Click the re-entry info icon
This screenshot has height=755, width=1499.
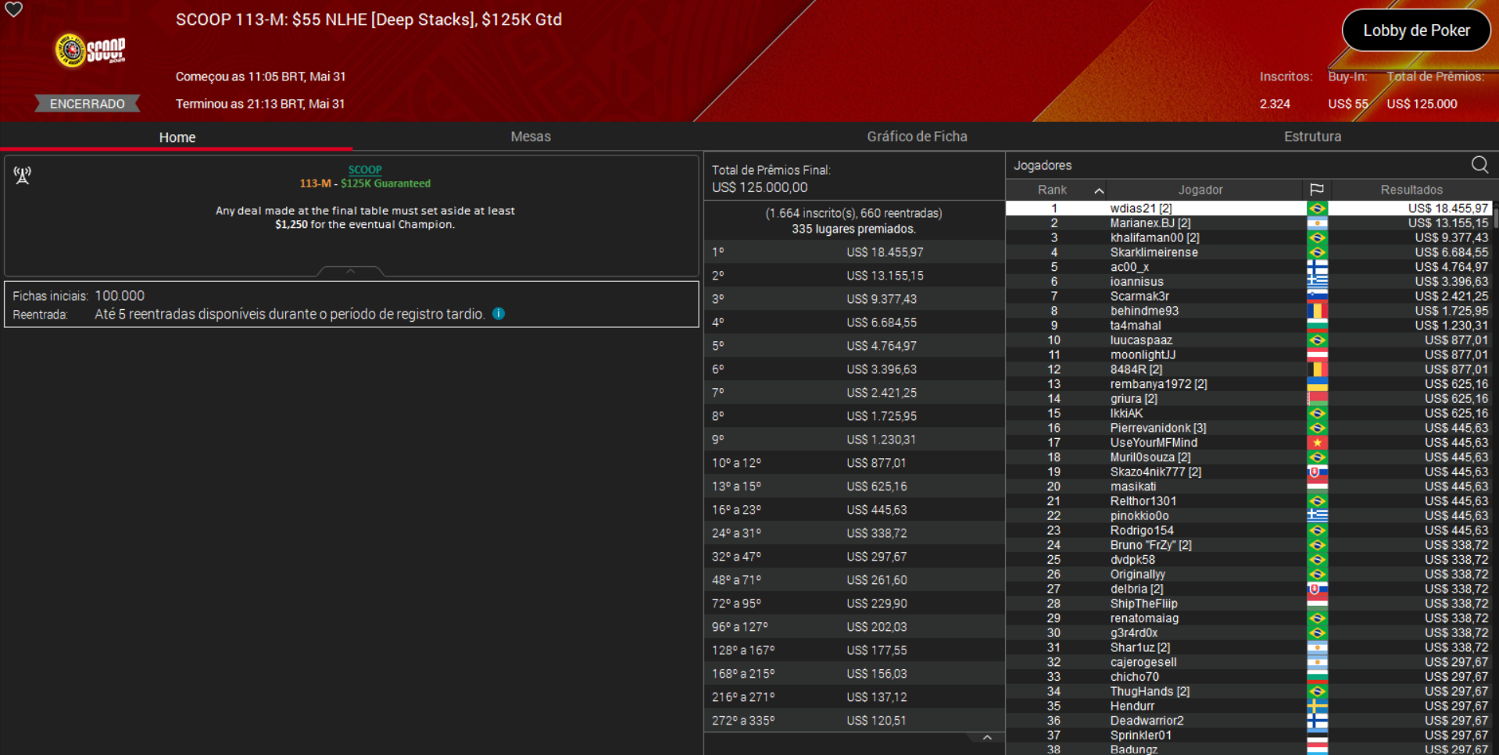point(499,314)
